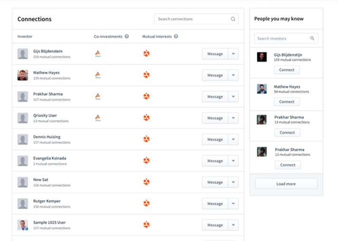The height and width of the screenshot is (241, 338).
Task: Click Rutger Kemper's mutual interest icon
Action: click(x=146, y=203)
